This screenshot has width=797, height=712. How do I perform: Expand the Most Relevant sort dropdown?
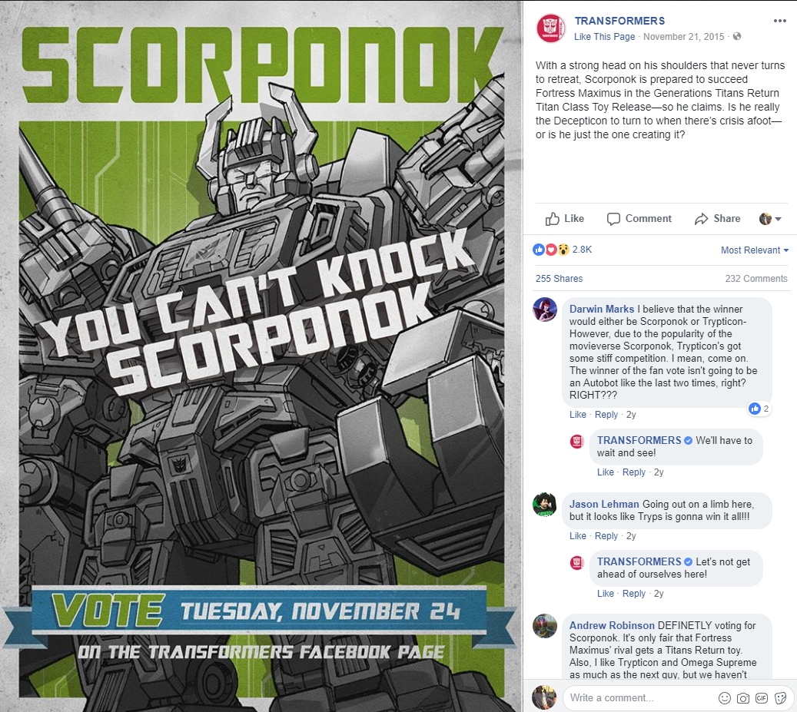[754, 250]
